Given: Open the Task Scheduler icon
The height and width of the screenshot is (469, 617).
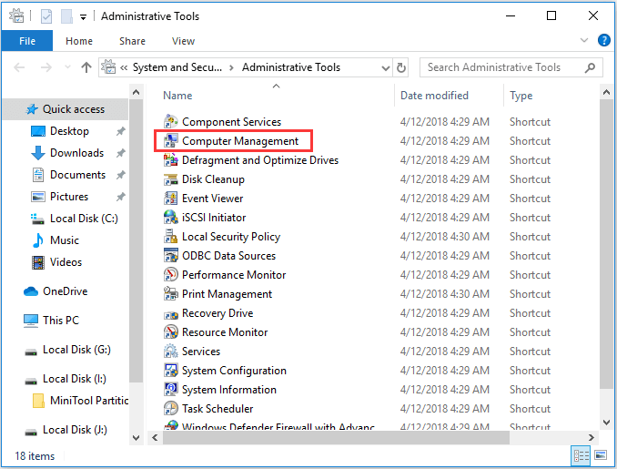Looking at the screenshot, I should (x=171, y=409).
